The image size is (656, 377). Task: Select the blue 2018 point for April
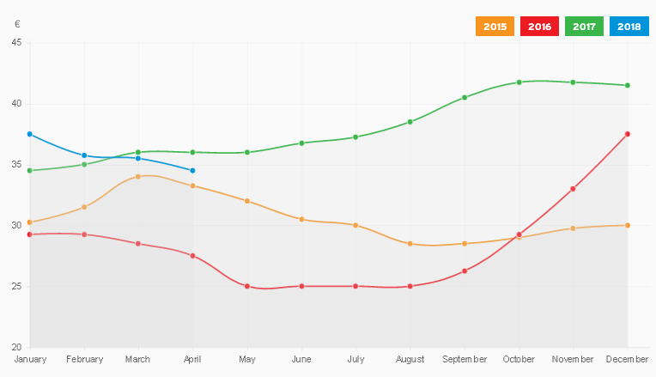click(192, 171)
